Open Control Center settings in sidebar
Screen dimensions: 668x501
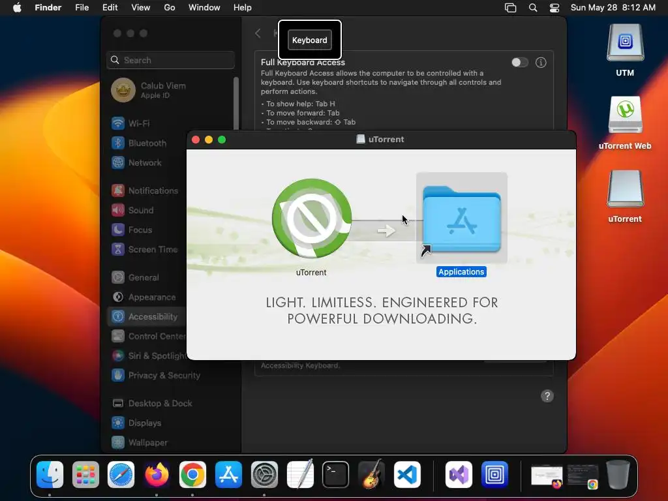pos(147,337)
